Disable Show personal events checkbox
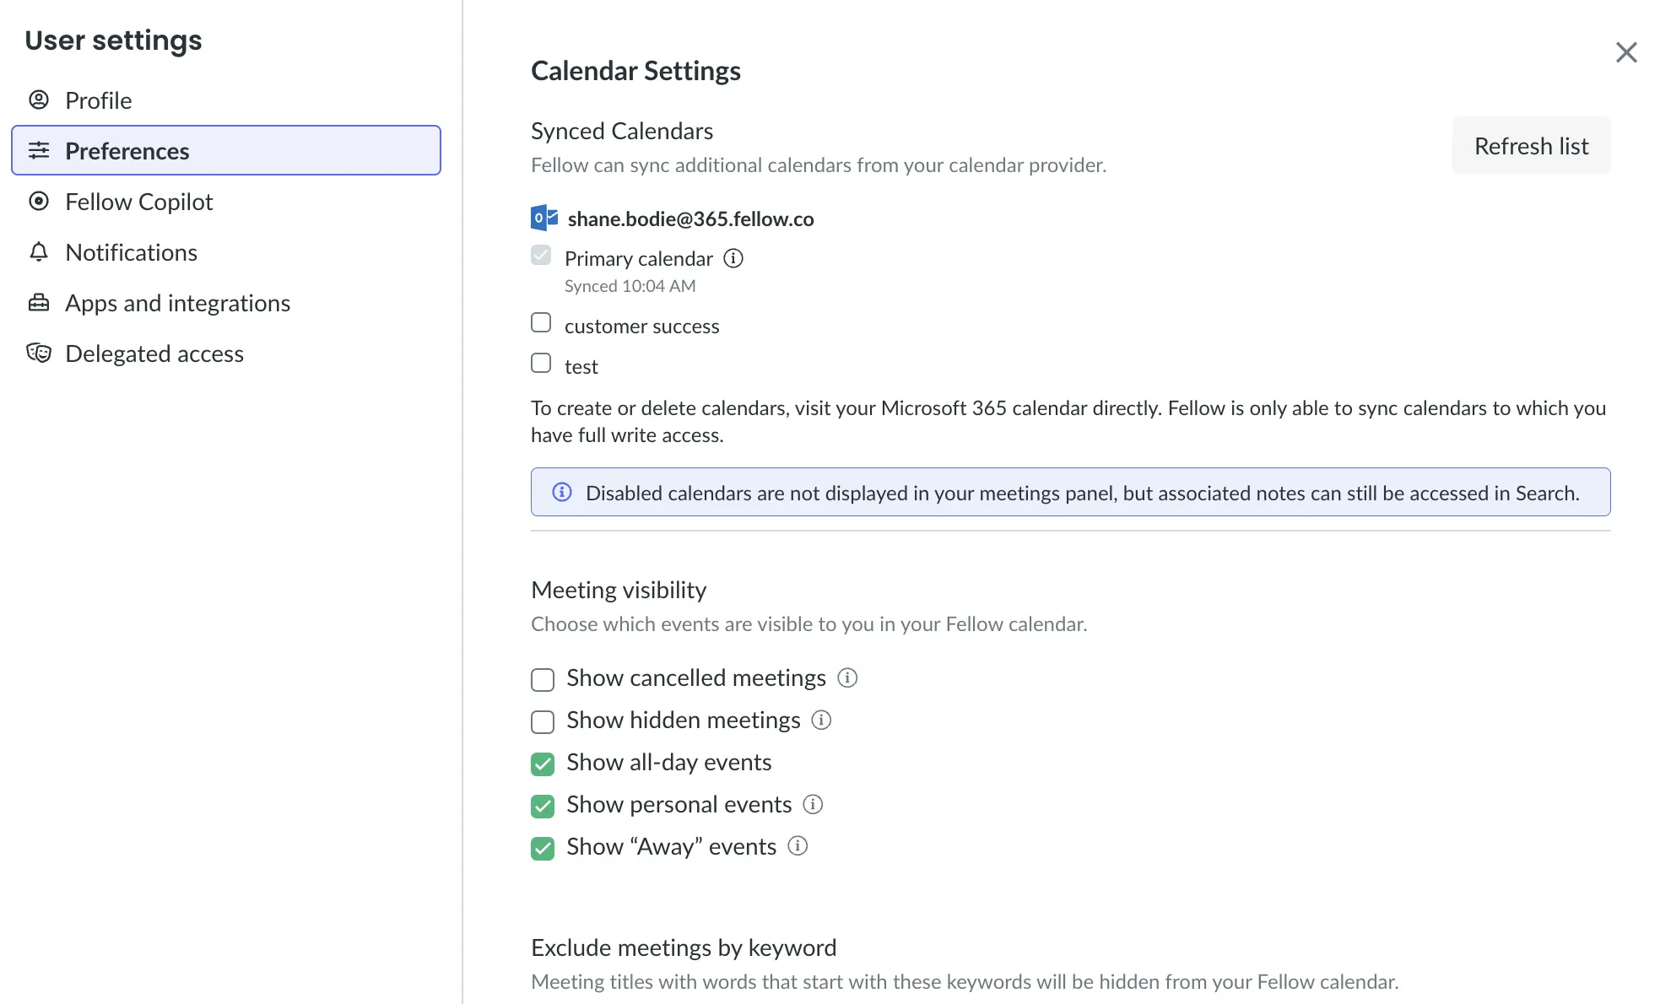Screen dimensions: 1671x1004 543,806
